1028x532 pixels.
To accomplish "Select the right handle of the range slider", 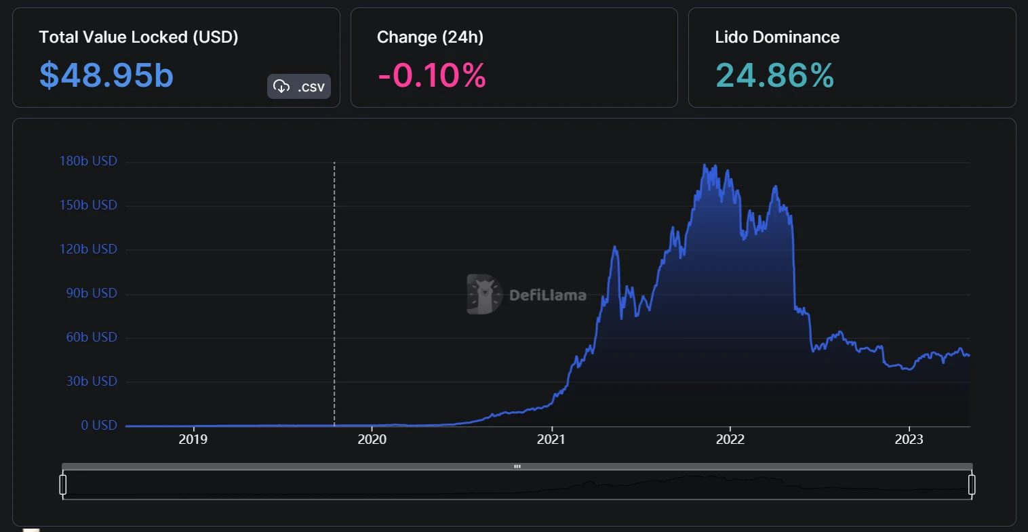I will point(972,485).
